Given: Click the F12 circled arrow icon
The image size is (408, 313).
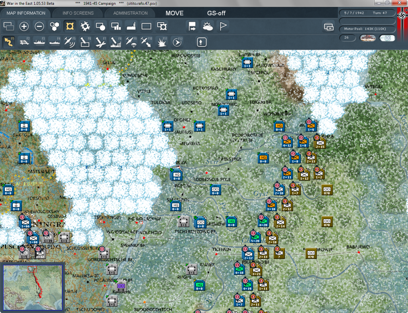Looking at the screenshot, I should point(177,42).
